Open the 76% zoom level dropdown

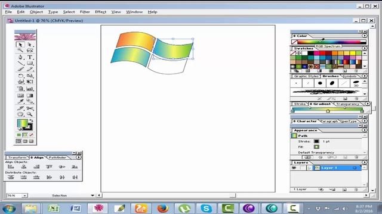coord(24,196)
